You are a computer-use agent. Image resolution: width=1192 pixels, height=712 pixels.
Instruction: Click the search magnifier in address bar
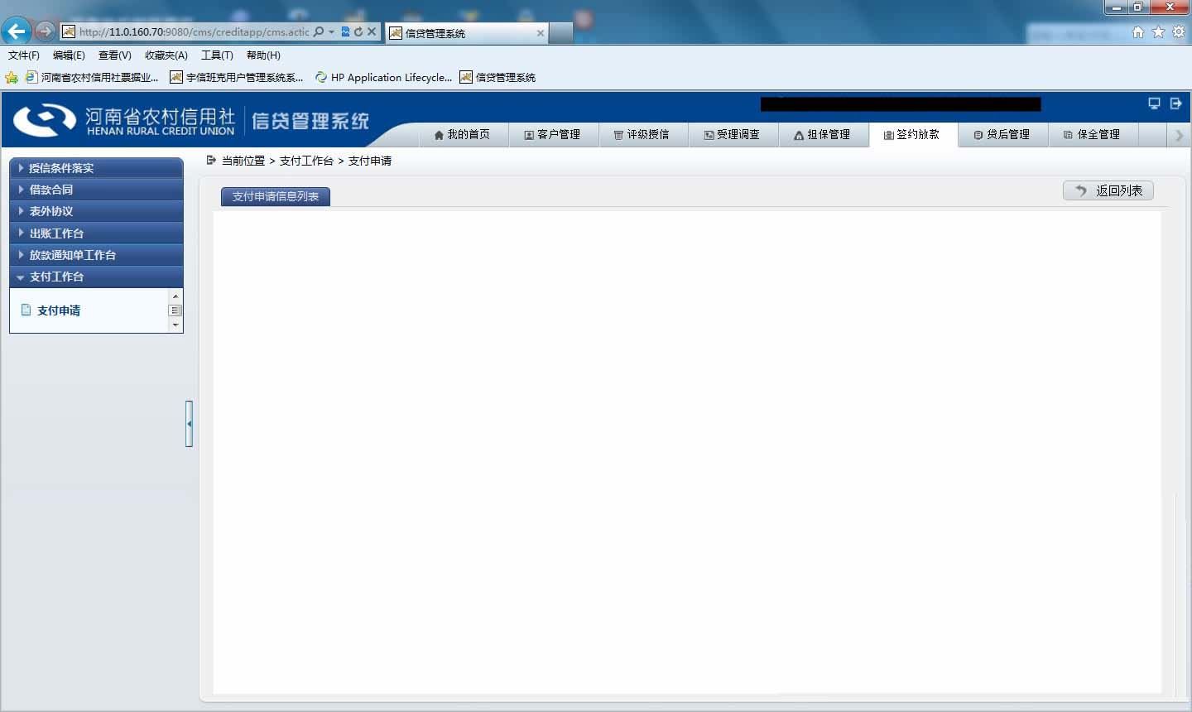point(319,31)
